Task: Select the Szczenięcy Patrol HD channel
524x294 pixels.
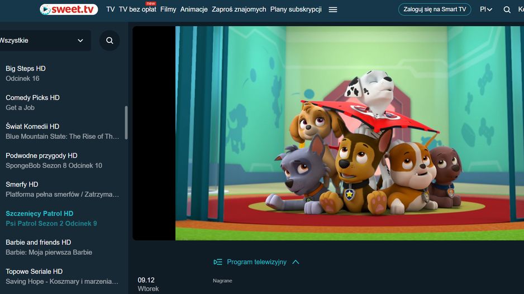Action: (x=40, y=213)
